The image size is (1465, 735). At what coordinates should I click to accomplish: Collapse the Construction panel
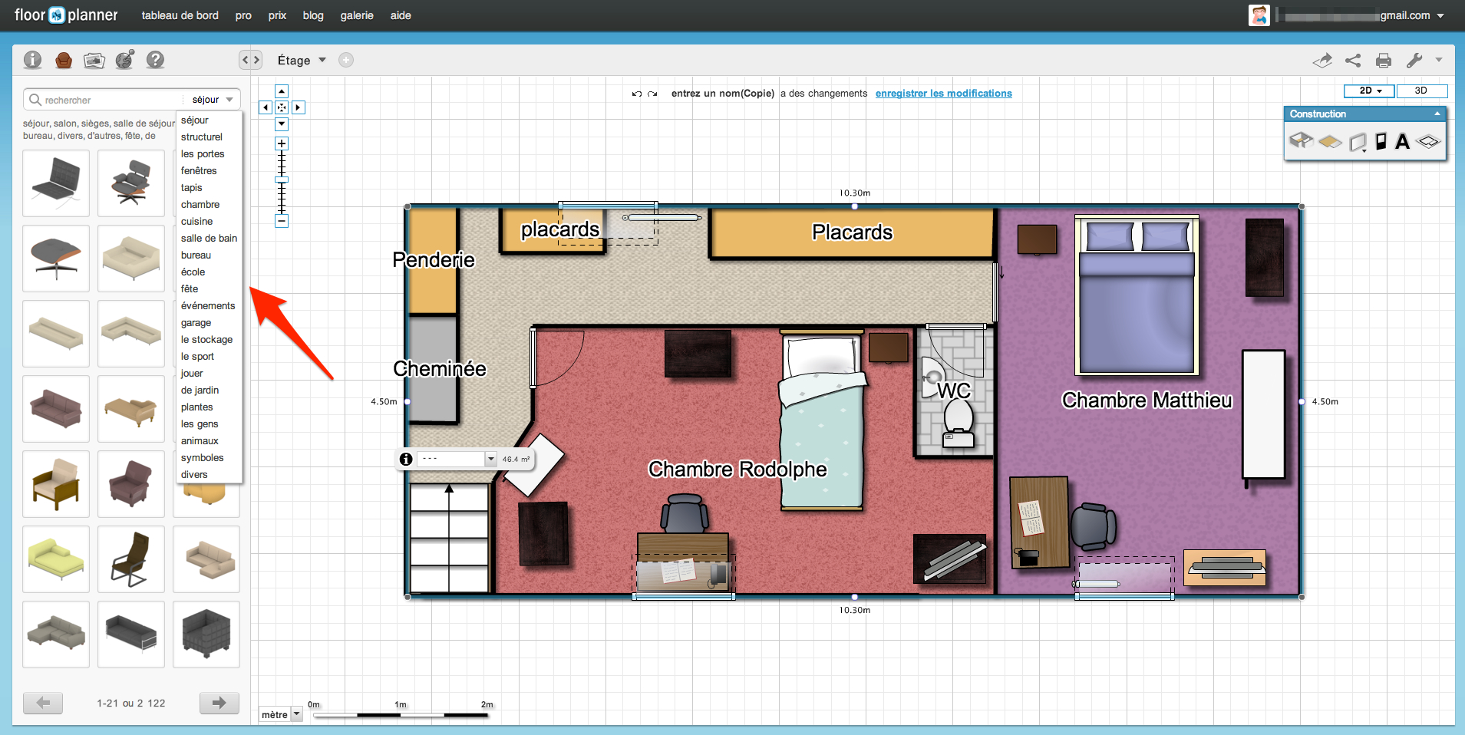click(1436, 114)
